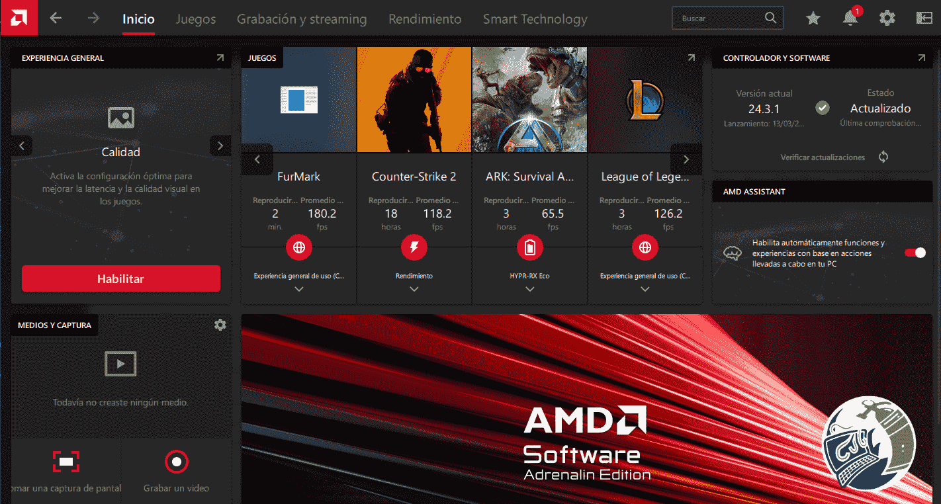Move games carousel to next
Screen dimensions: 941x504
pos(686,159)
